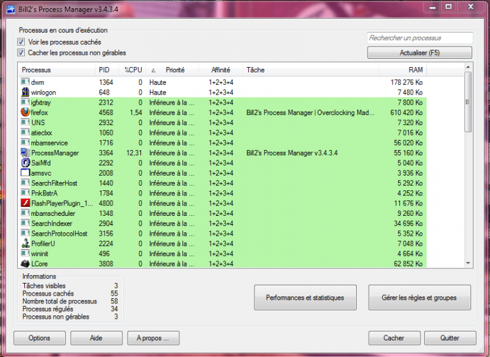
Task: Toggle 'Voir les processus cachés' checkbox
Action: tap(21, 42)
